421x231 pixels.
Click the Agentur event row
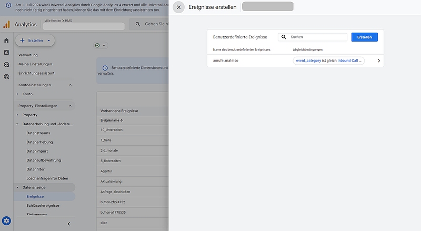pos(133,171)
